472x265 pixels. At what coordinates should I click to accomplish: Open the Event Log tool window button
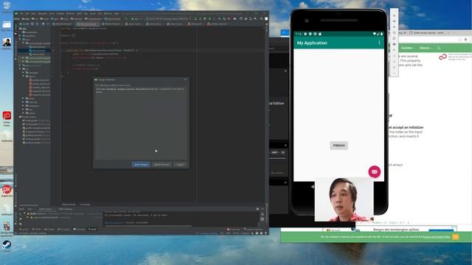click(x=234, y=229)
